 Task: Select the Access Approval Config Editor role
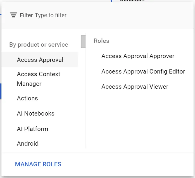tap(143, 71)
